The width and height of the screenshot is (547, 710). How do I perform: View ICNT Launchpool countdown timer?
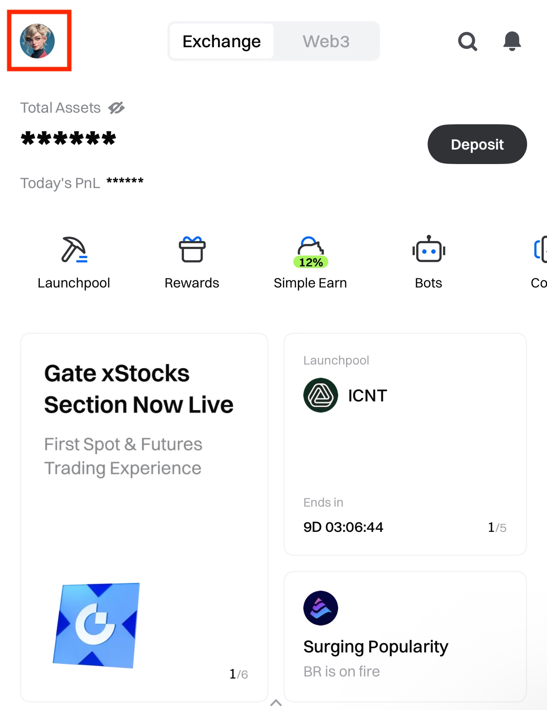(x=343, y=527)
